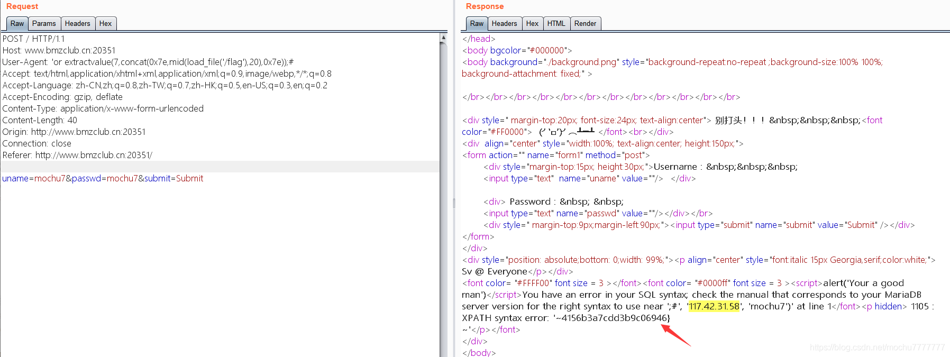Click the Connection: close line
Image resolution: width=950 pixels, height=357 pixels.
(36, 143)
